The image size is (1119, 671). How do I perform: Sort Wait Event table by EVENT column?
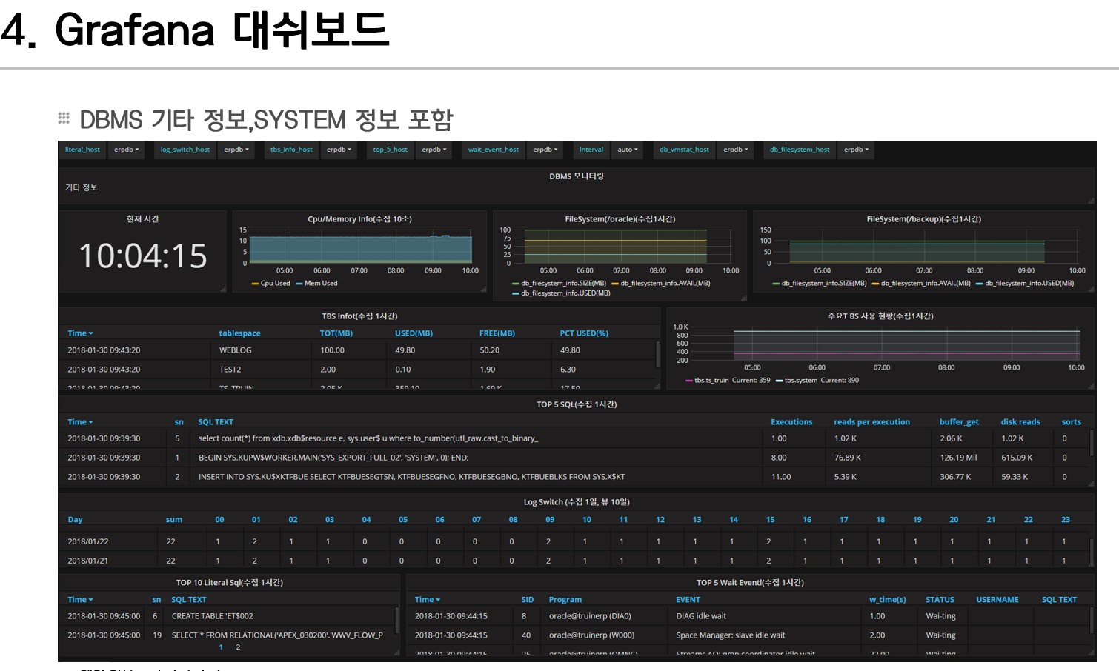tap(688, 600)
